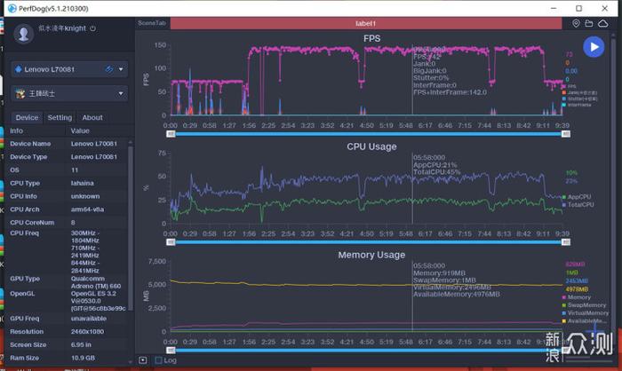
Task: Click the Memory Usage chart title
Action: 371,255
